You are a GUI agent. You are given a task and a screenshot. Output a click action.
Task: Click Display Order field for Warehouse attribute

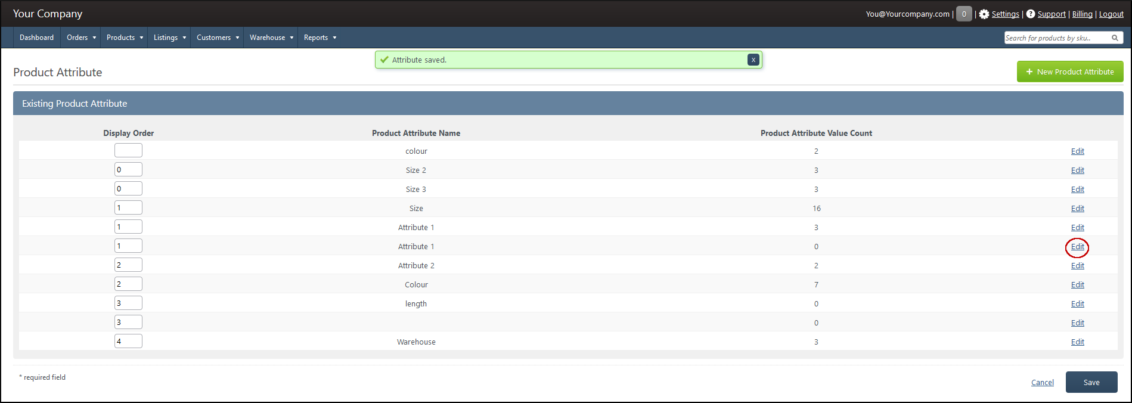pos(128,341)
